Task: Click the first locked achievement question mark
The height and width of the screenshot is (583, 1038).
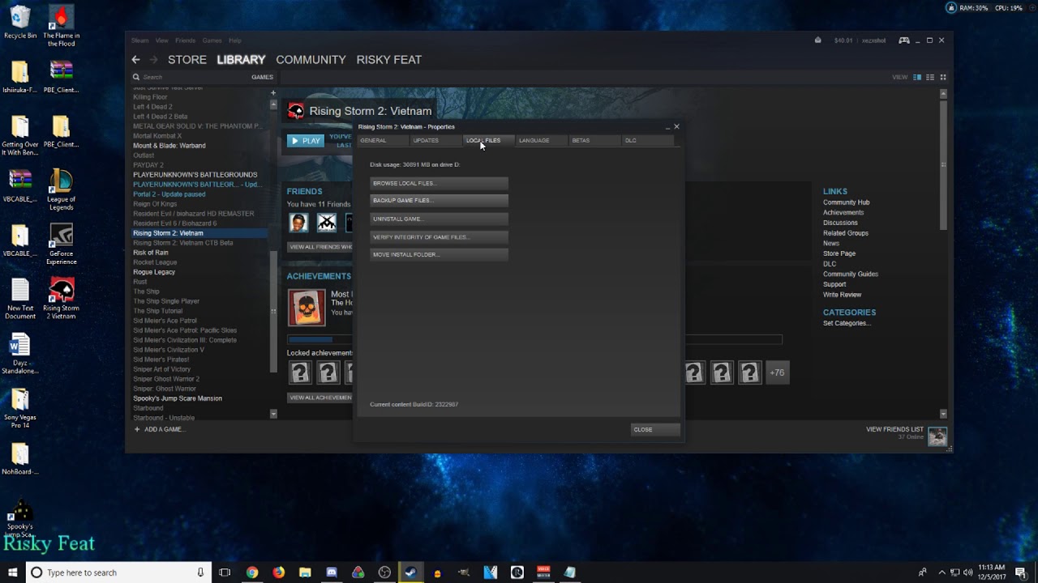Action: tap(300, 372)
